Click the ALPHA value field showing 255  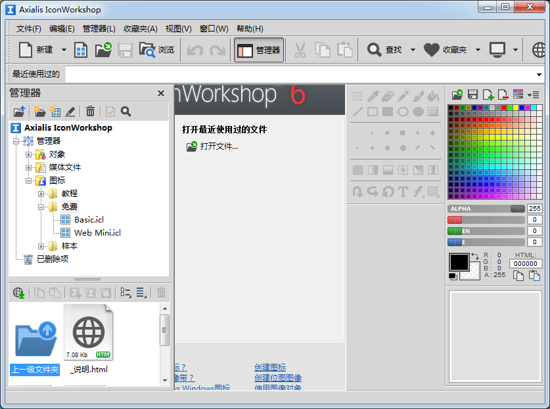535,209
